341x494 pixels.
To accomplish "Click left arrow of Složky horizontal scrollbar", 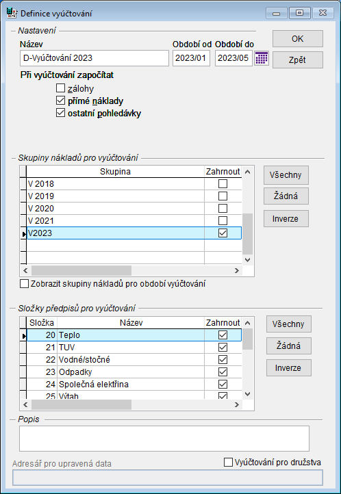I will click(x=26, y=404).
